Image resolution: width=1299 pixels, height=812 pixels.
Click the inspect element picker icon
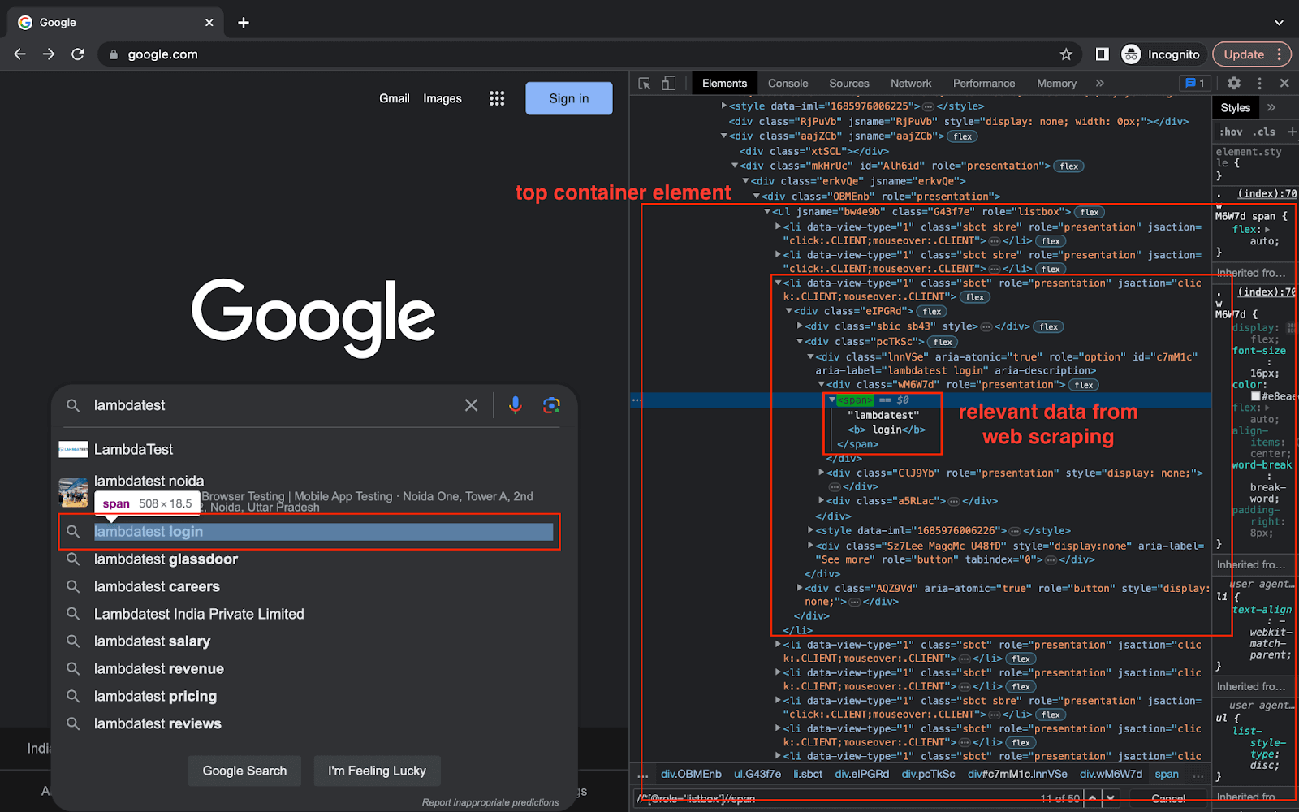[x=645, y=84]
